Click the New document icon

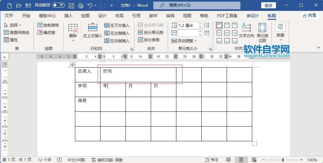click(10, 5)
